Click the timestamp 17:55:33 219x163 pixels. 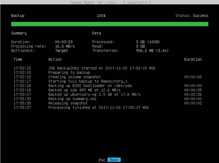click(22, 99)
